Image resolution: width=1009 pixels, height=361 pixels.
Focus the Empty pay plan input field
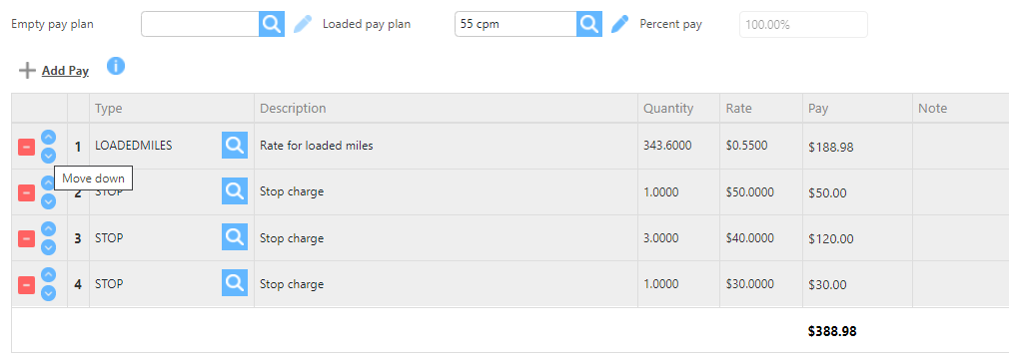pos(200,24)
